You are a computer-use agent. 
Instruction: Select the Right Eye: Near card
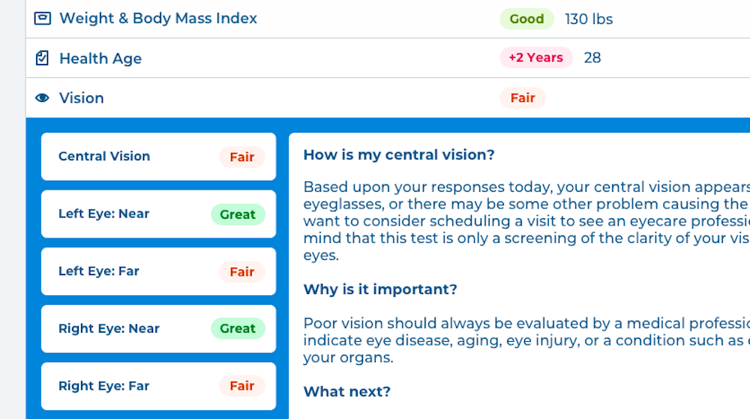tap(158, 329)
